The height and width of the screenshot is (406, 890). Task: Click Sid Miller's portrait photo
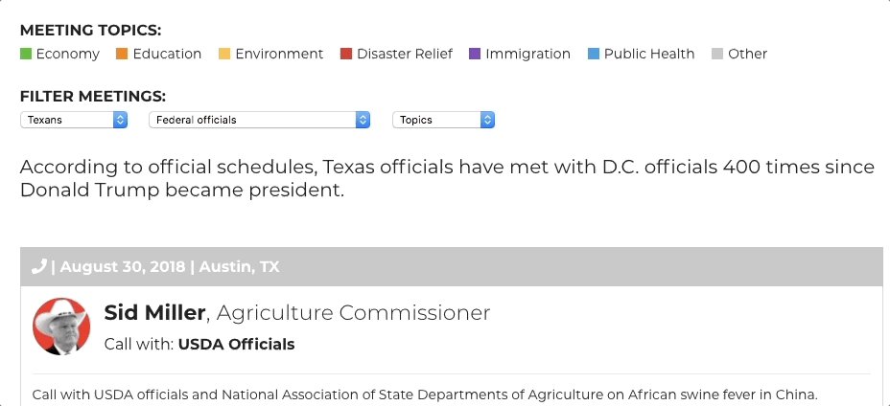pos(61,327)
